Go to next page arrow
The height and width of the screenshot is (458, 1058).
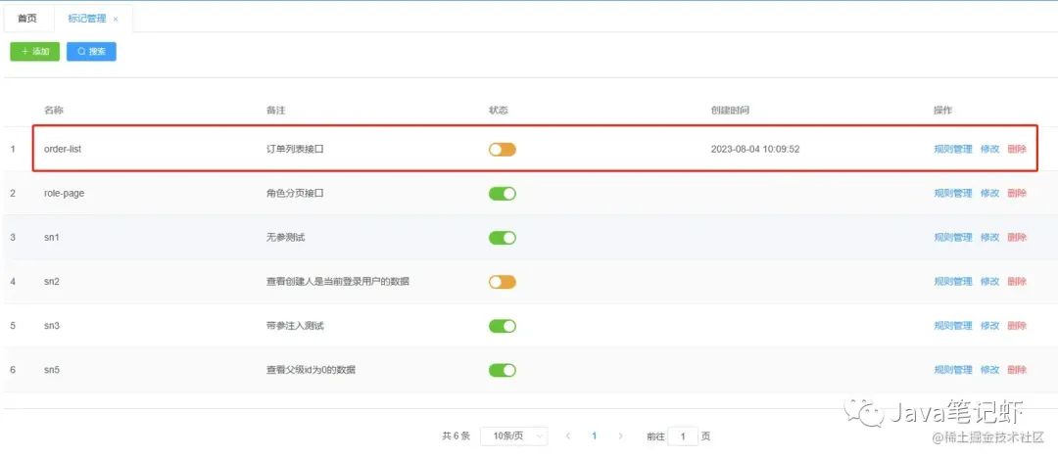coord(621,436)
